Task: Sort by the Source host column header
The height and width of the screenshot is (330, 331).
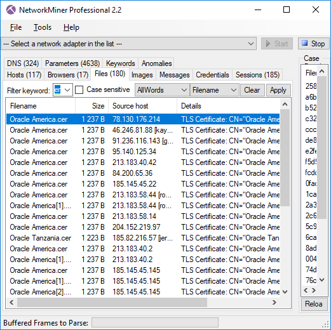Action: pyautogui.click(x=142, y=106)
